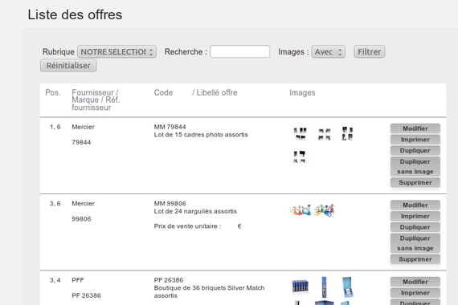458x305 pixels.
Task: Print the MM 99806 narguilés offer
Action: click(415, 216)
